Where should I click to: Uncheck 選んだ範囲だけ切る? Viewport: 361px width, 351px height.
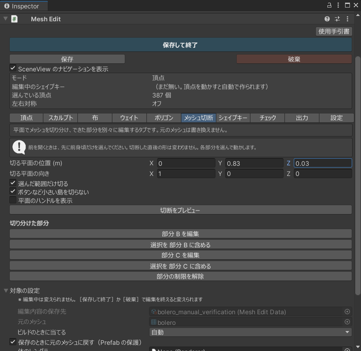point(13,183)
